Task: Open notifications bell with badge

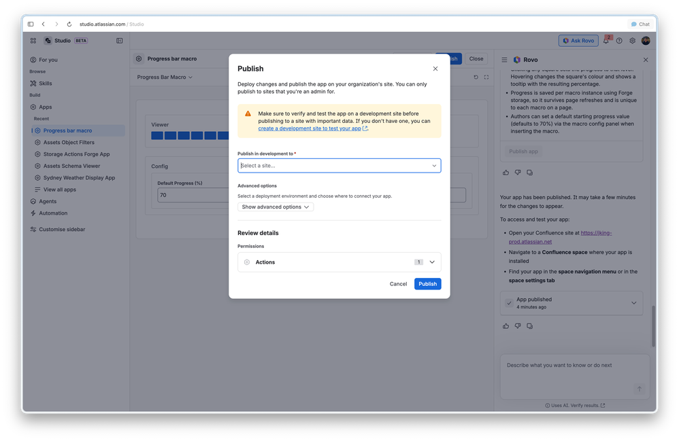Action: [x=606, y=41]
